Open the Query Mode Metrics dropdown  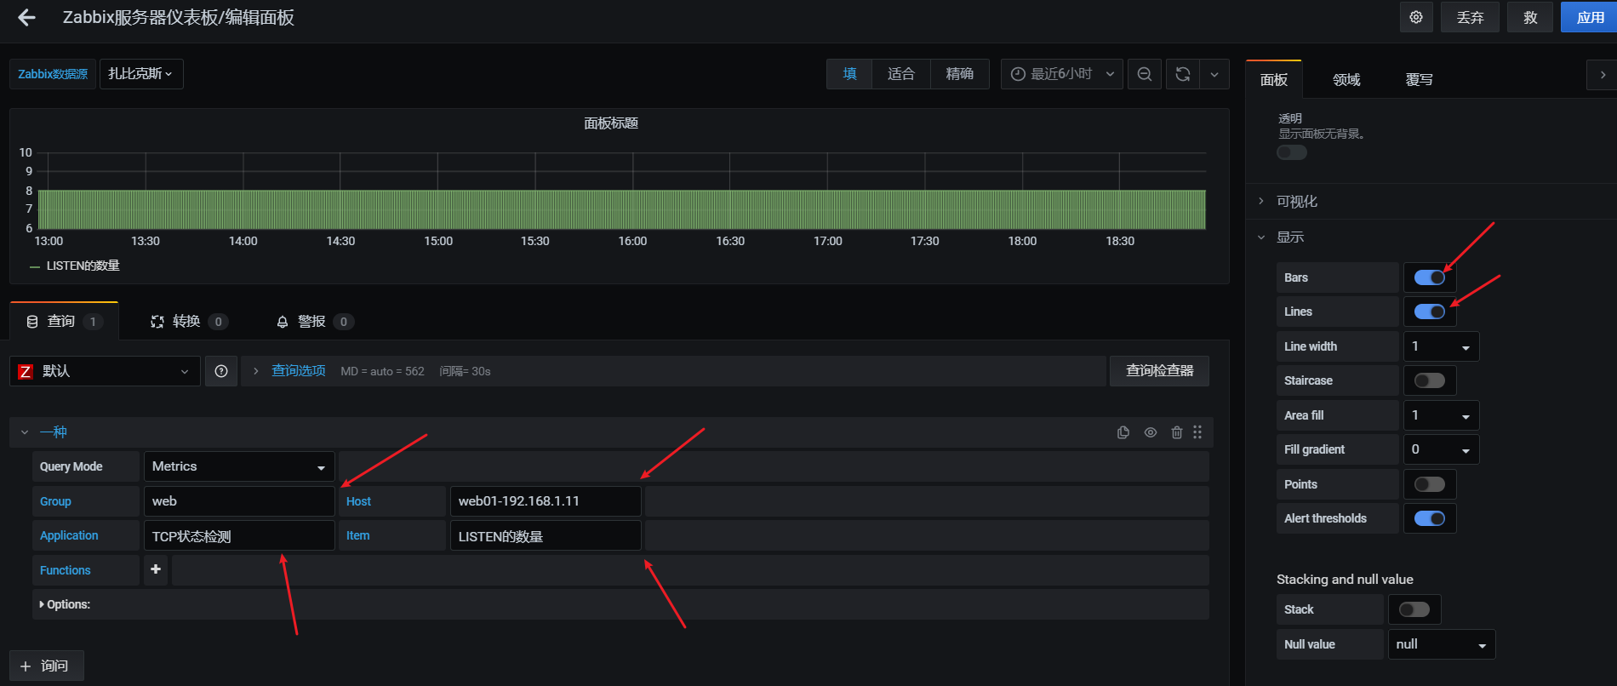tap(238, 466)
